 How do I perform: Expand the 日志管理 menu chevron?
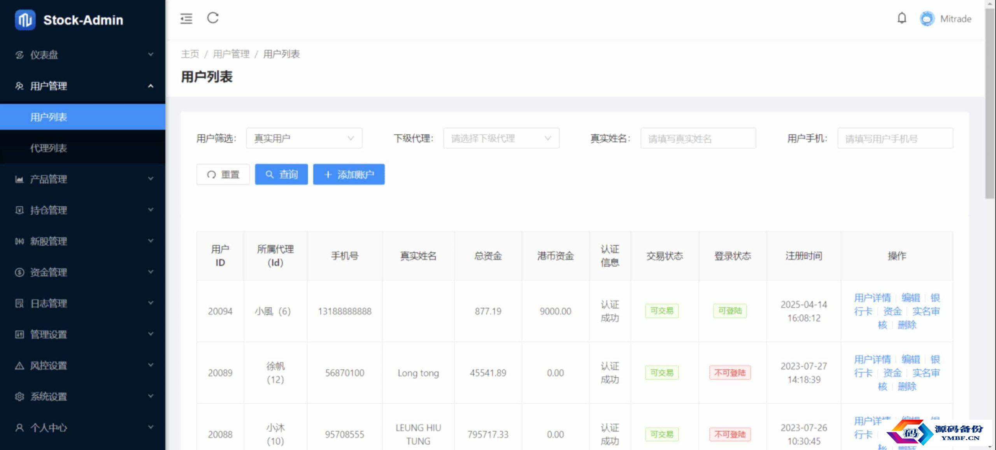coord(151,303)
